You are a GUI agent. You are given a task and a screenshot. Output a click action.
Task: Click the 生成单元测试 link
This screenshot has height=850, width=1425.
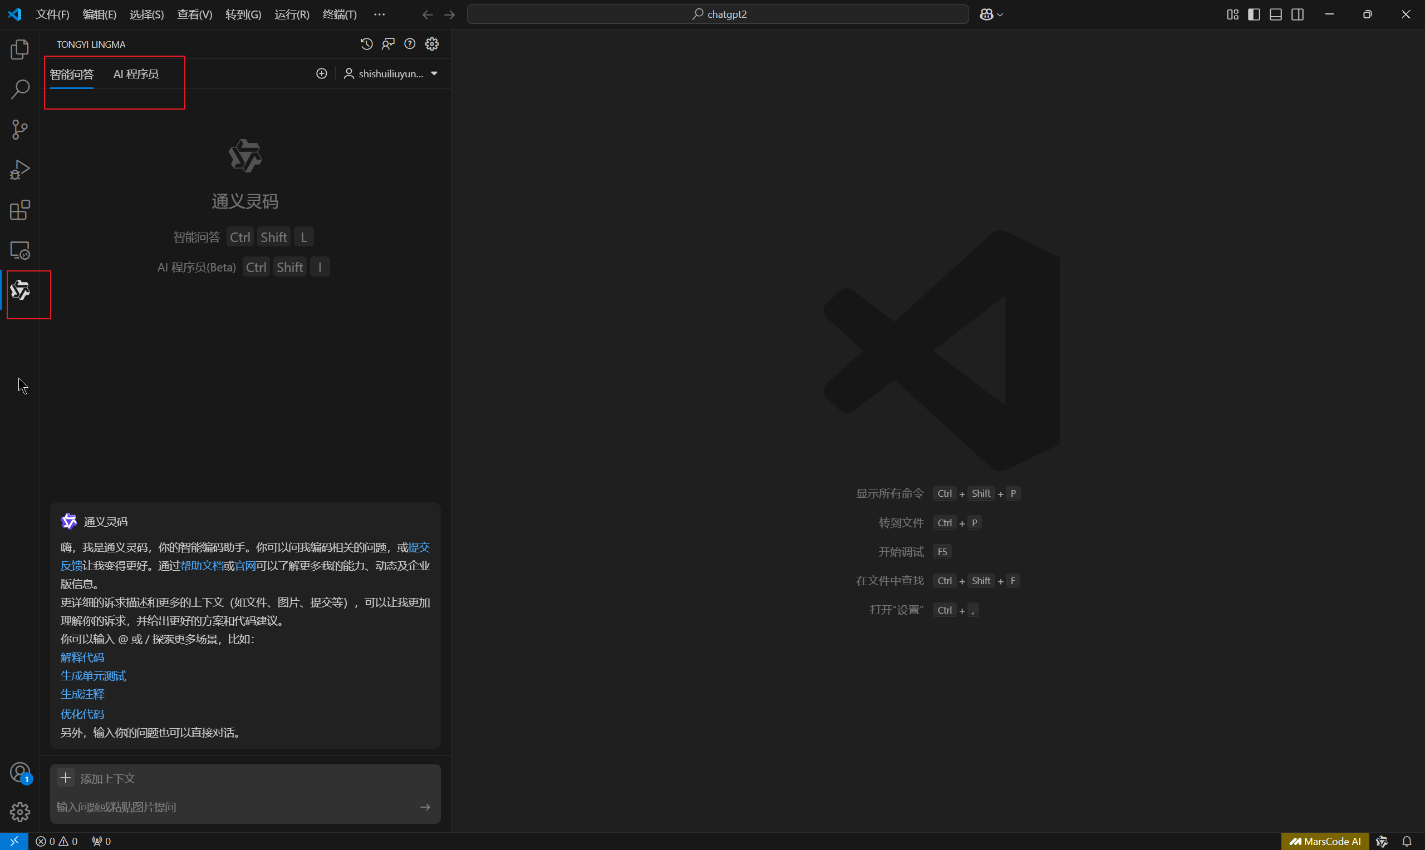94,676
